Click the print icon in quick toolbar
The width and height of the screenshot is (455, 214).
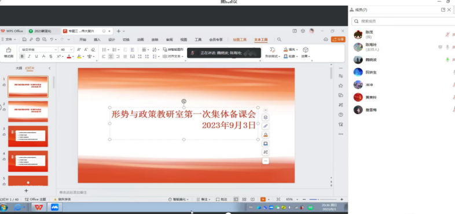click(x=38, y=39)
